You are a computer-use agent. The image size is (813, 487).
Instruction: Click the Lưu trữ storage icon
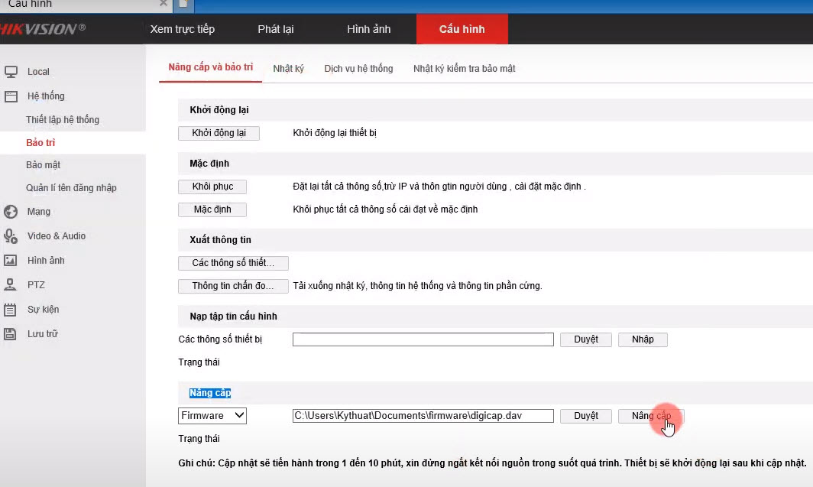pyautogui.click(x=11, y=334)
